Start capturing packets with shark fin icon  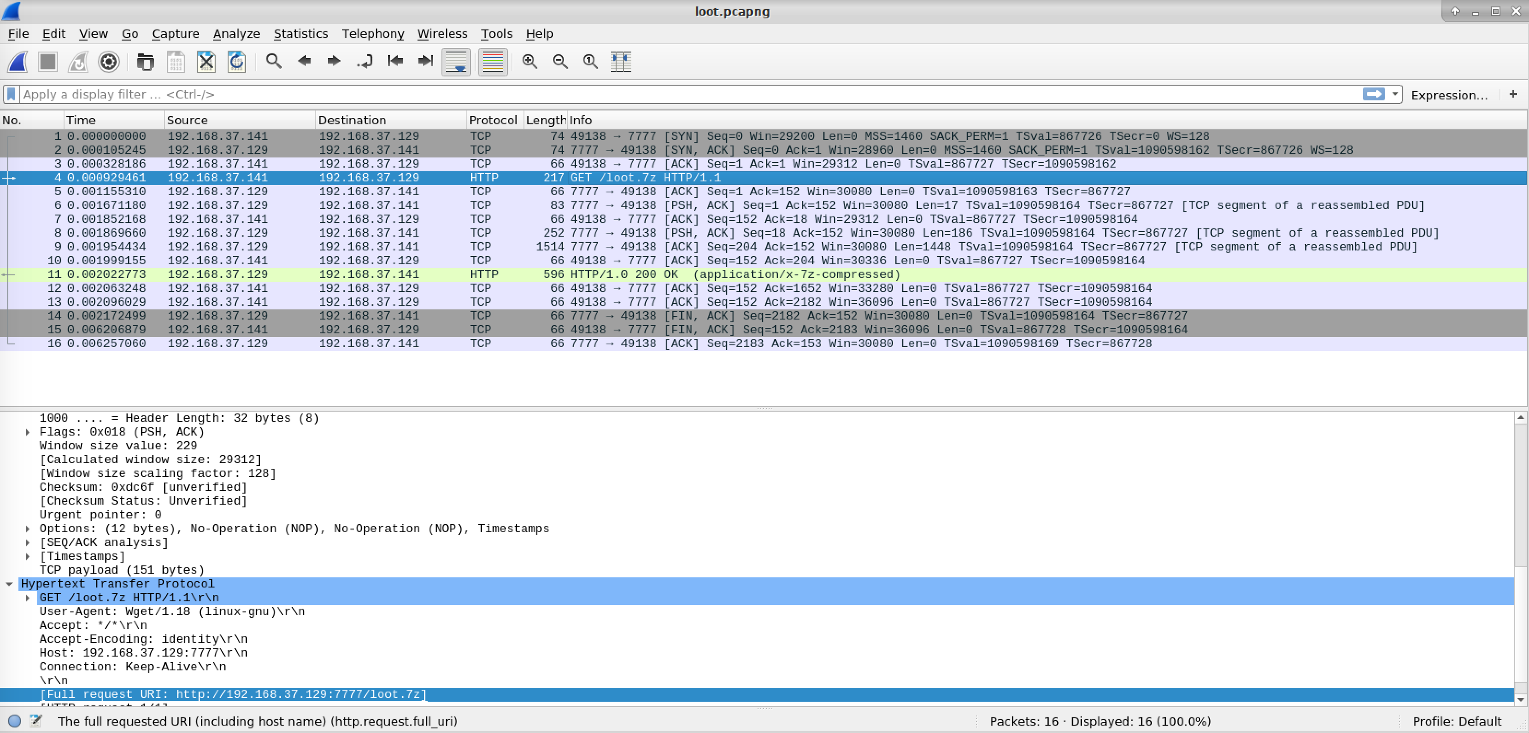(18, 62)
